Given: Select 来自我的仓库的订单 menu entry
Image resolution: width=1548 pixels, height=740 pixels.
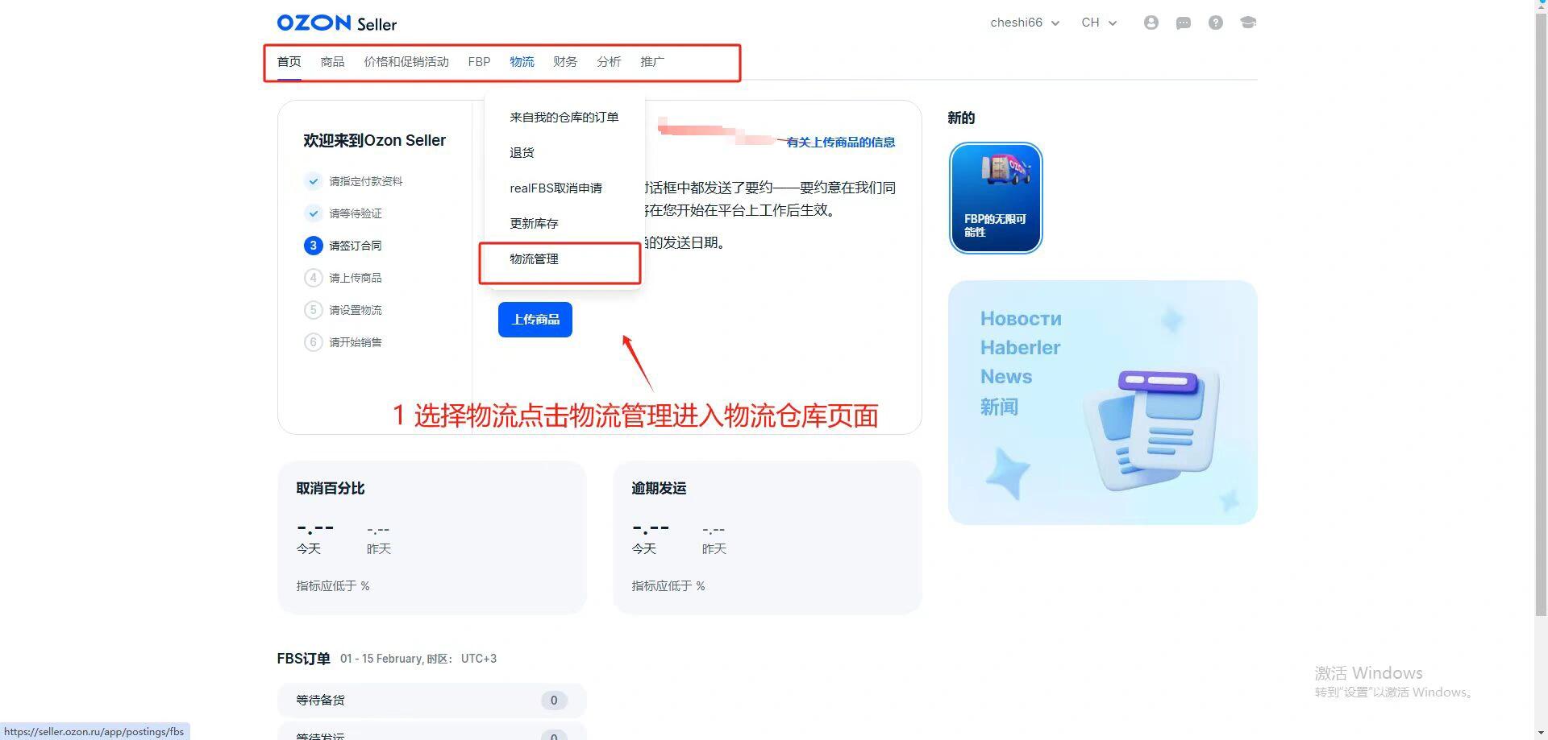Looking at the screenshot, I should (564, 118).
